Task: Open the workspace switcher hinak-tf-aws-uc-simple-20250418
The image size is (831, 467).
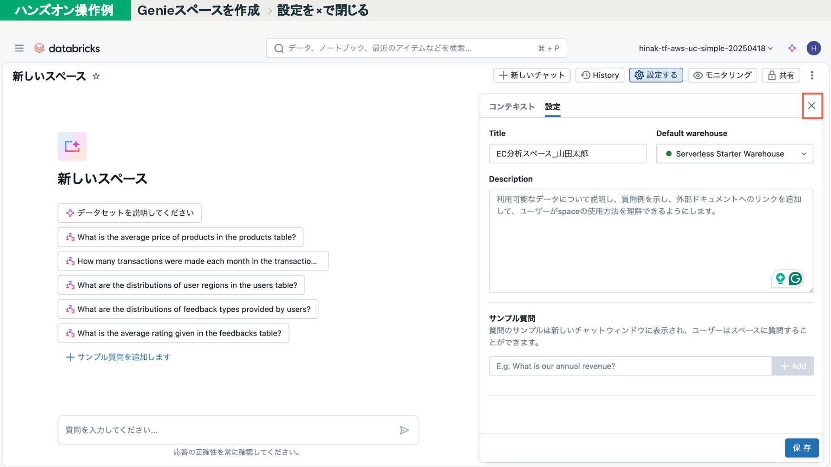Action: click(706, 48)
